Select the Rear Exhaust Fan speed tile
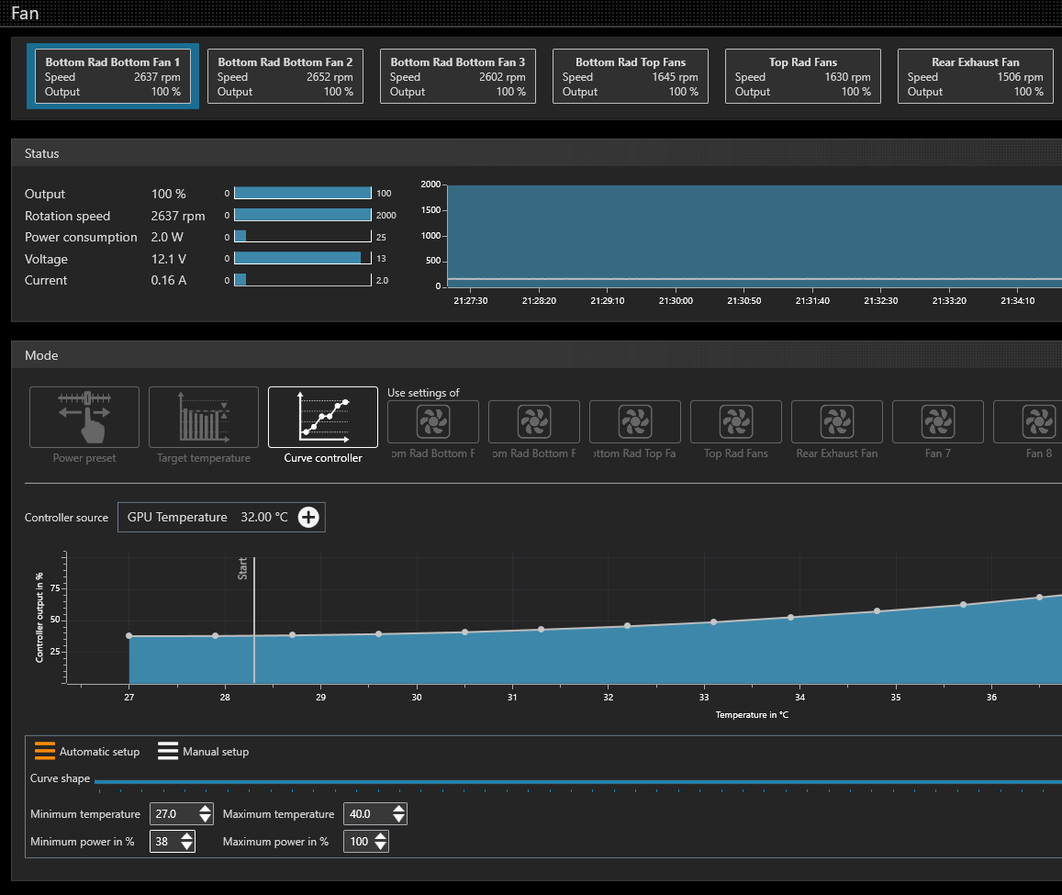The image size is (1062, 895). click(x=975, y=76)
